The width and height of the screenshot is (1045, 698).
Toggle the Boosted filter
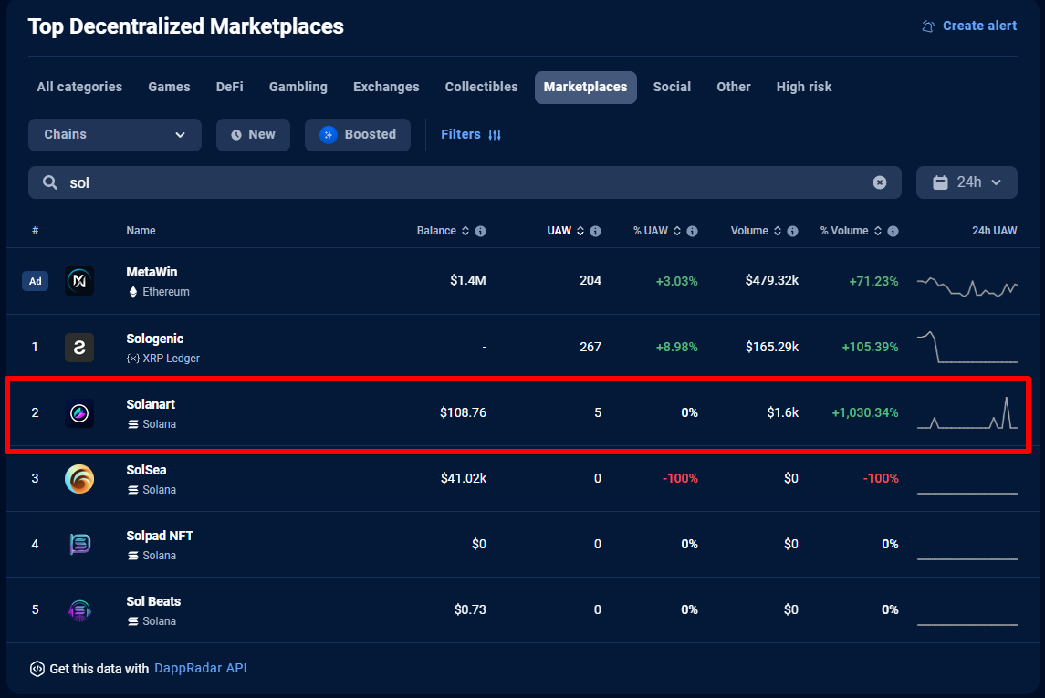tap(358, 135)
